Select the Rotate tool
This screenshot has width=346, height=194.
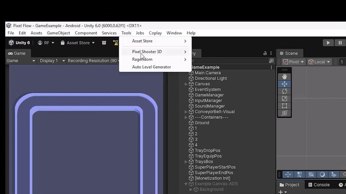284,91
